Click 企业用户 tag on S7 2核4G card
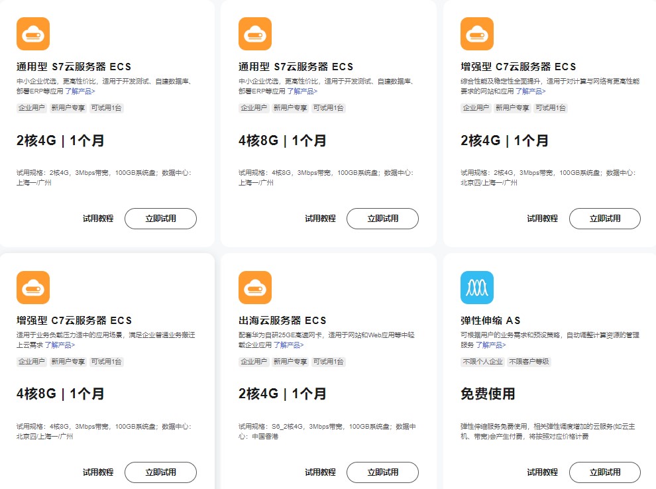This screenshot has width=656, height=489. tap(31, 108)
